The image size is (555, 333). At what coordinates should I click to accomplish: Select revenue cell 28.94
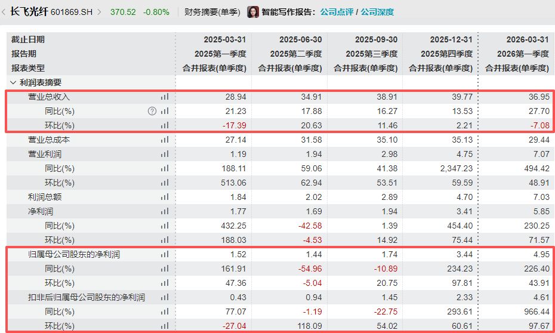237,97
